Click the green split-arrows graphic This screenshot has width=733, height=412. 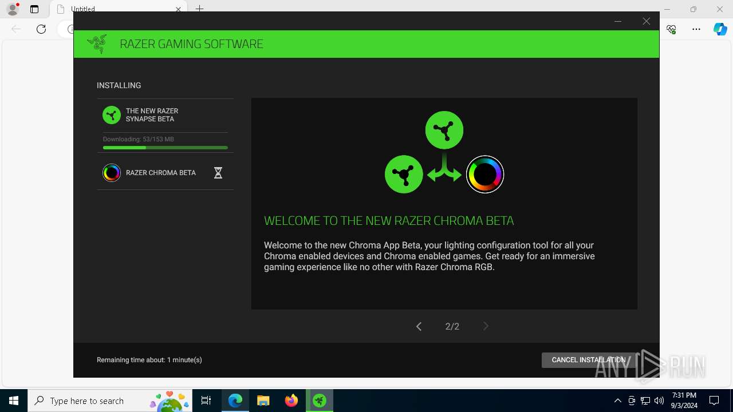(444, 167)
